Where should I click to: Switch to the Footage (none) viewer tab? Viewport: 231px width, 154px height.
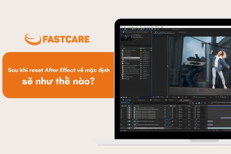182,32
